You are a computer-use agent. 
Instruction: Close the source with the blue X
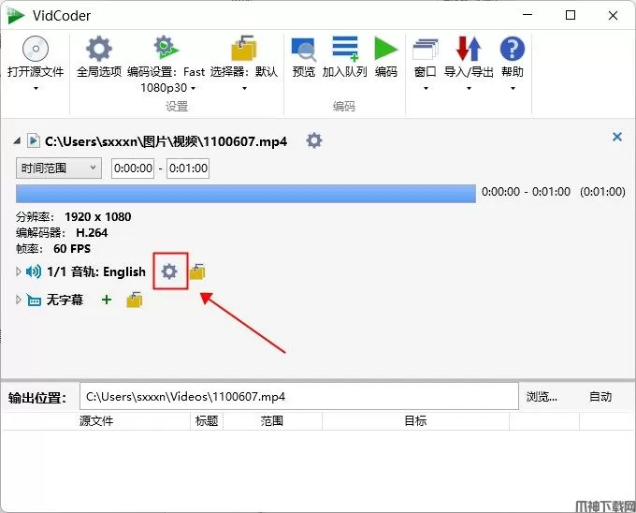click(x=617, y=137)
